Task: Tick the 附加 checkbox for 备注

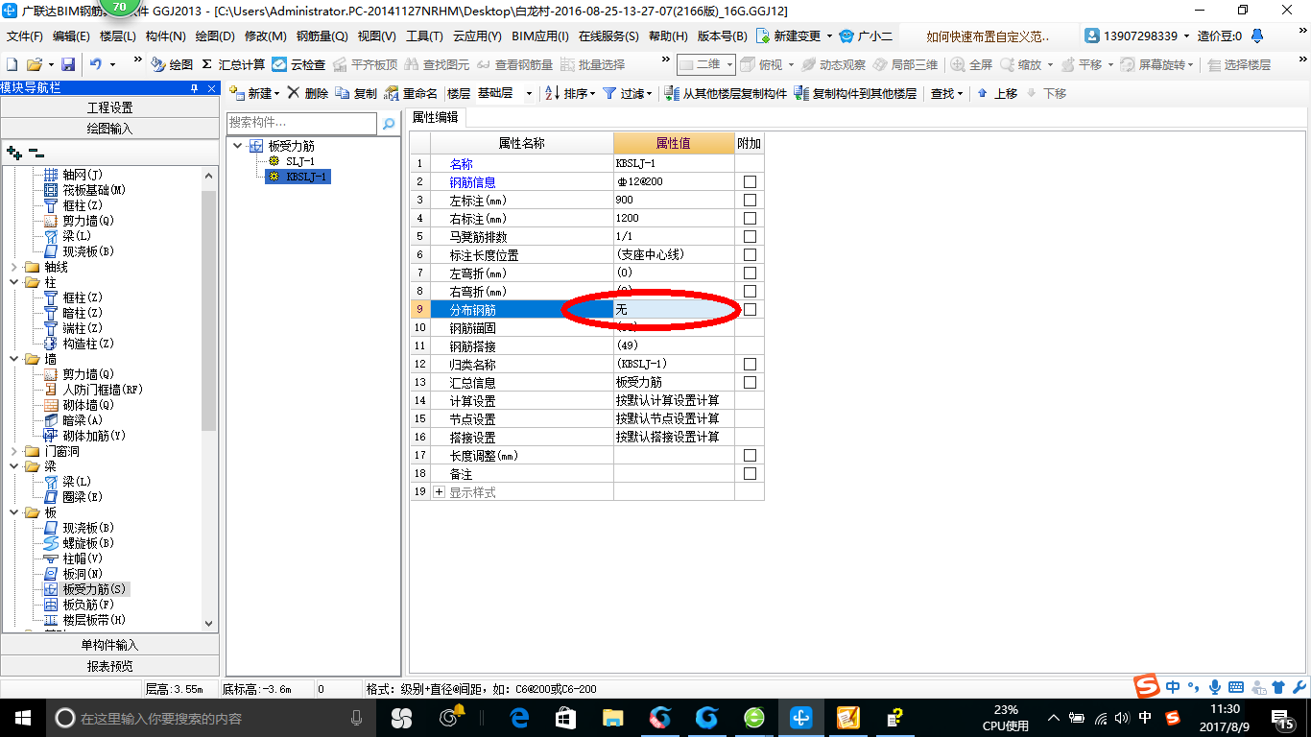Action: pos(750,473)
